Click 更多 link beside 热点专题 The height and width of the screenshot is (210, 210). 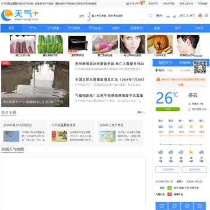(141, 113)
